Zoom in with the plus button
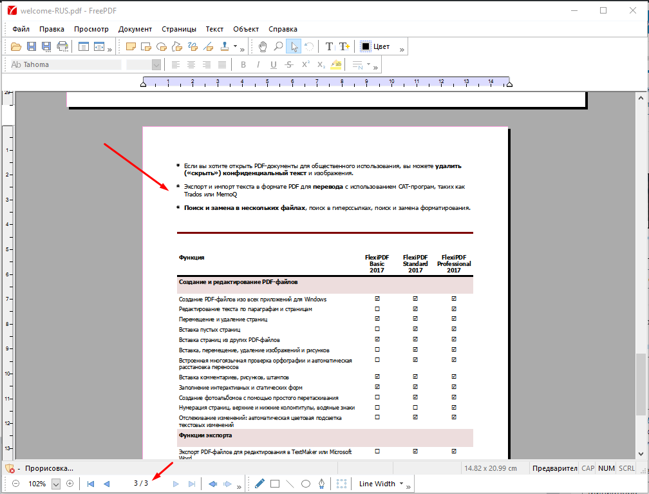Screen dimensions: 649x494 70,484
